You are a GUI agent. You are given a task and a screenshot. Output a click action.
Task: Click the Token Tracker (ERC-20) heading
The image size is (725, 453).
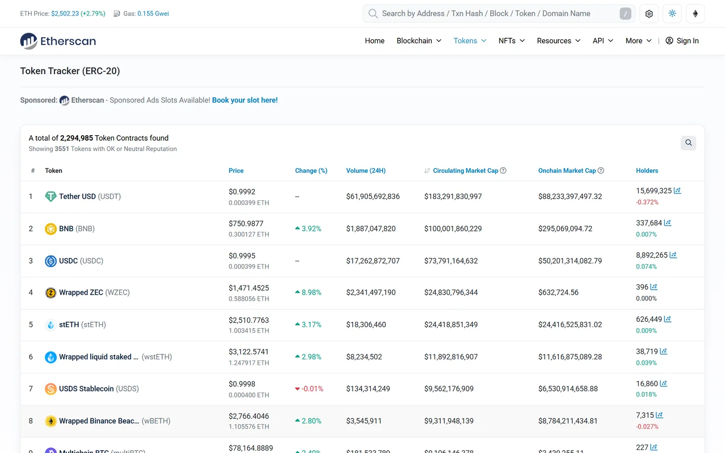click(70, 71)
